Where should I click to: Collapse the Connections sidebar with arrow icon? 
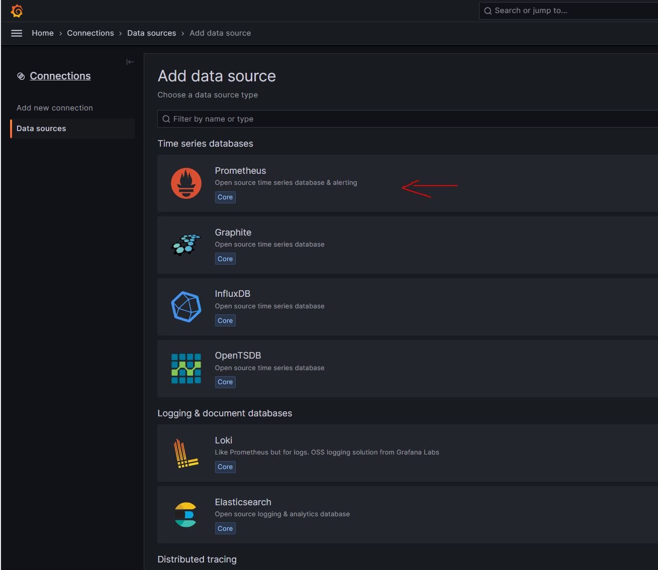click(x=130, y=62)
